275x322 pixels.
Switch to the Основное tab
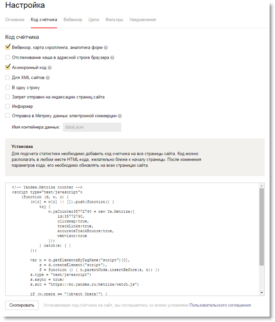(15, 20)
